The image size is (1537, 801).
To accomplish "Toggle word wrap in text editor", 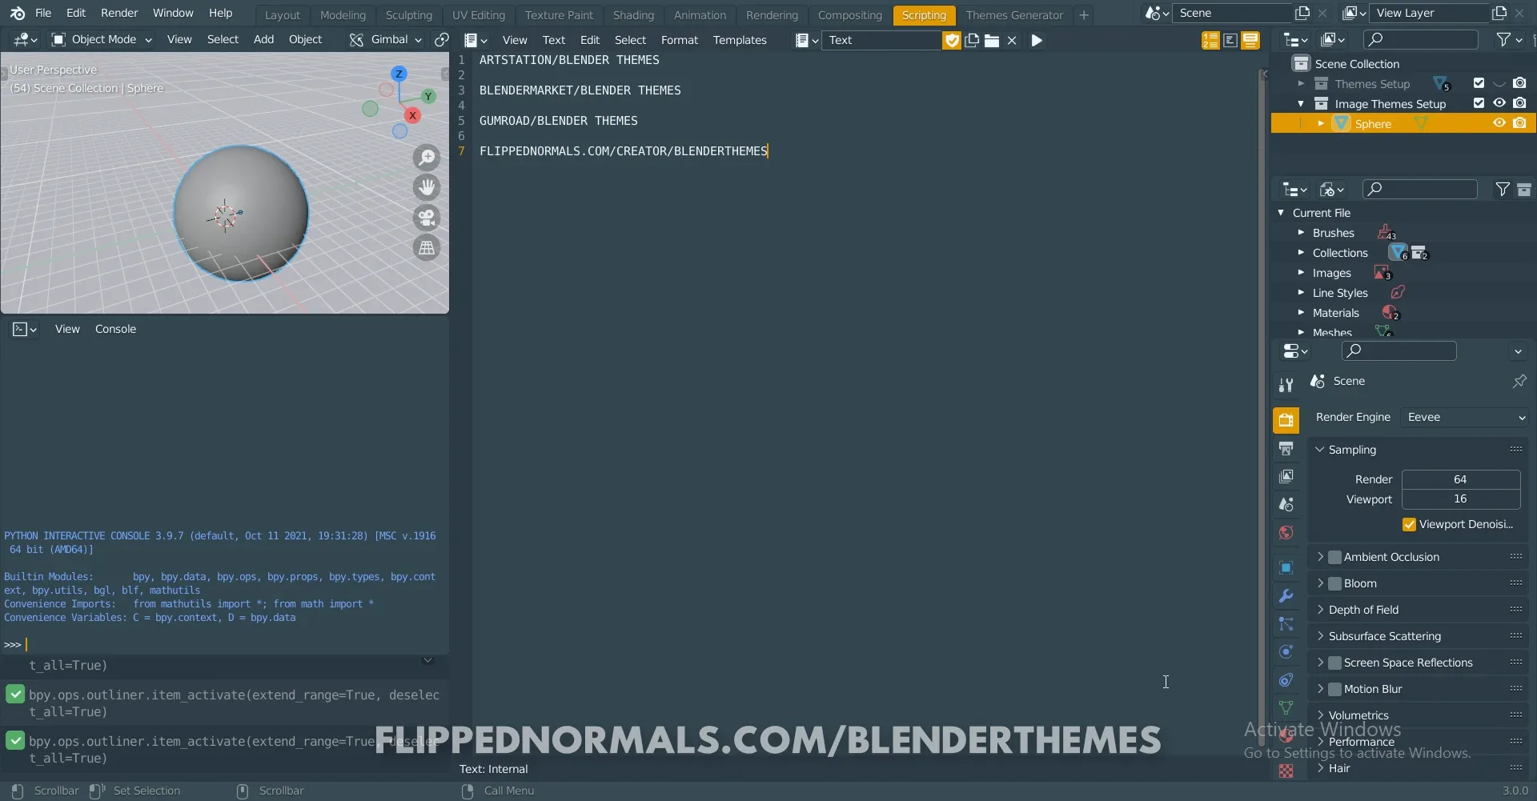I will point(1230,40).
